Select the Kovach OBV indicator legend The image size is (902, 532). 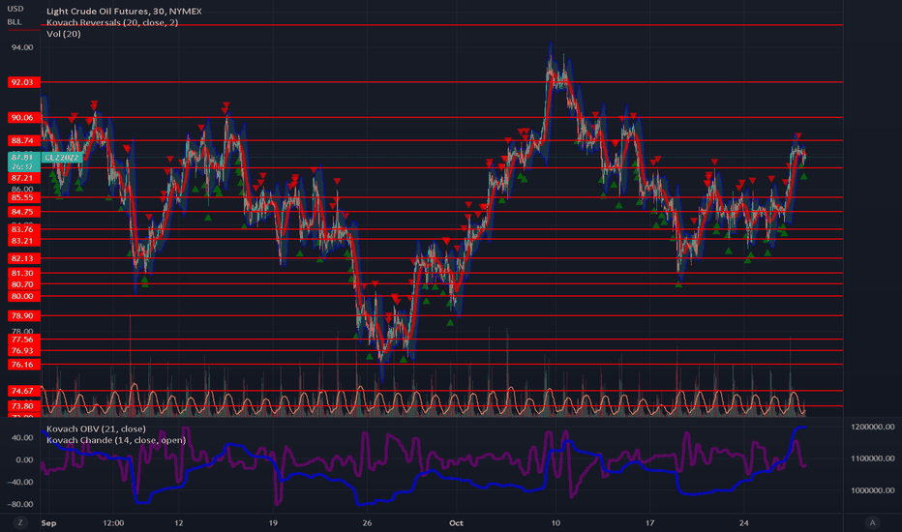click(x=96, y=429)
